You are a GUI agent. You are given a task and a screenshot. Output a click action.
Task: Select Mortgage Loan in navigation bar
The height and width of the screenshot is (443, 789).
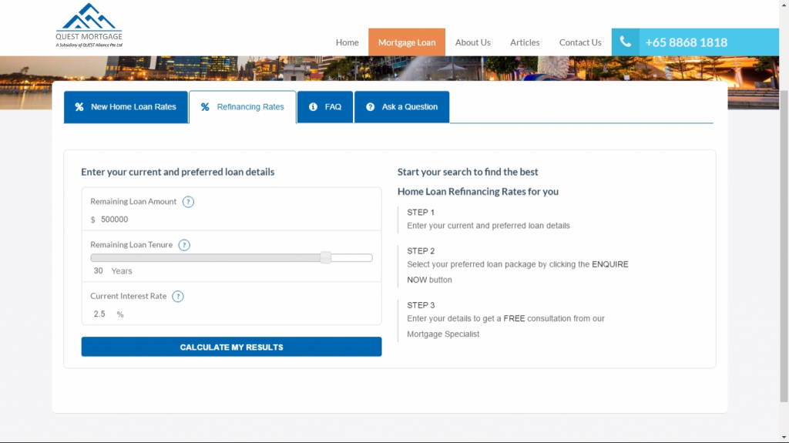click(x=406, y=42)
